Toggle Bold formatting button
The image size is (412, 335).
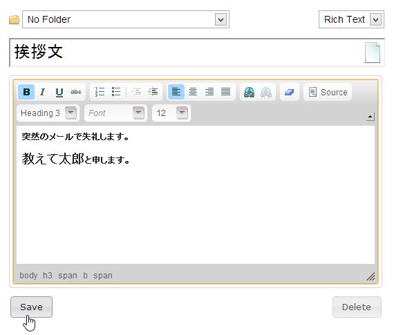click(x=26, y=92)
